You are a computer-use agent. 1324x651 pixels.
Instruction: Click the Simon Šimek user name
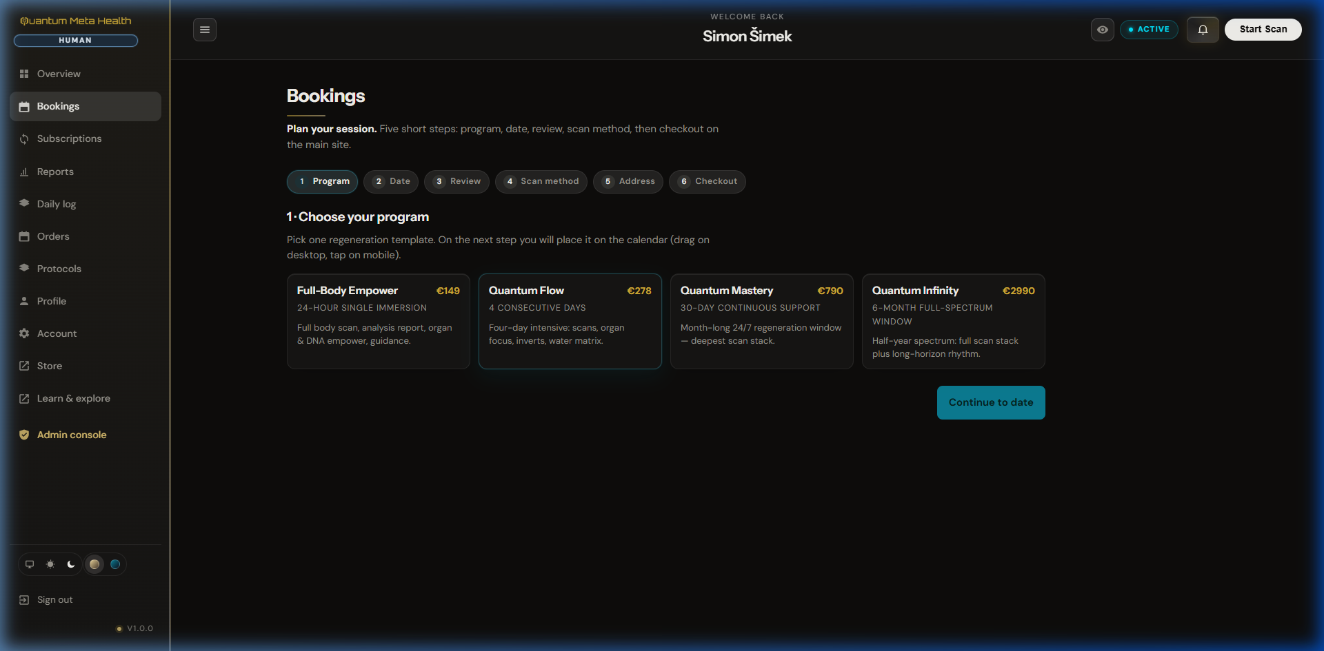tap(748, 37)
